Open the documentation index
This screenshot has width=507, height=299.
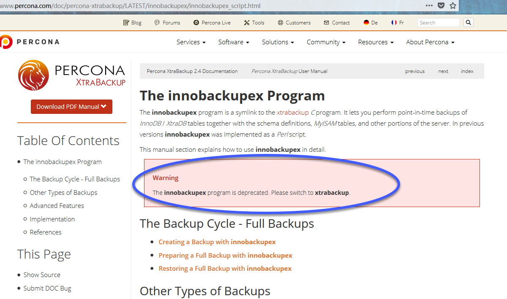[x=467, y=71]
